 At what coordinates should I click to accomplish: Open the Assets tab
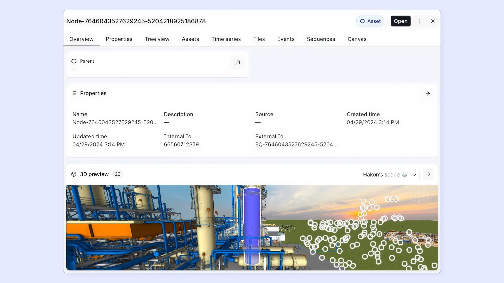(190, 39)
